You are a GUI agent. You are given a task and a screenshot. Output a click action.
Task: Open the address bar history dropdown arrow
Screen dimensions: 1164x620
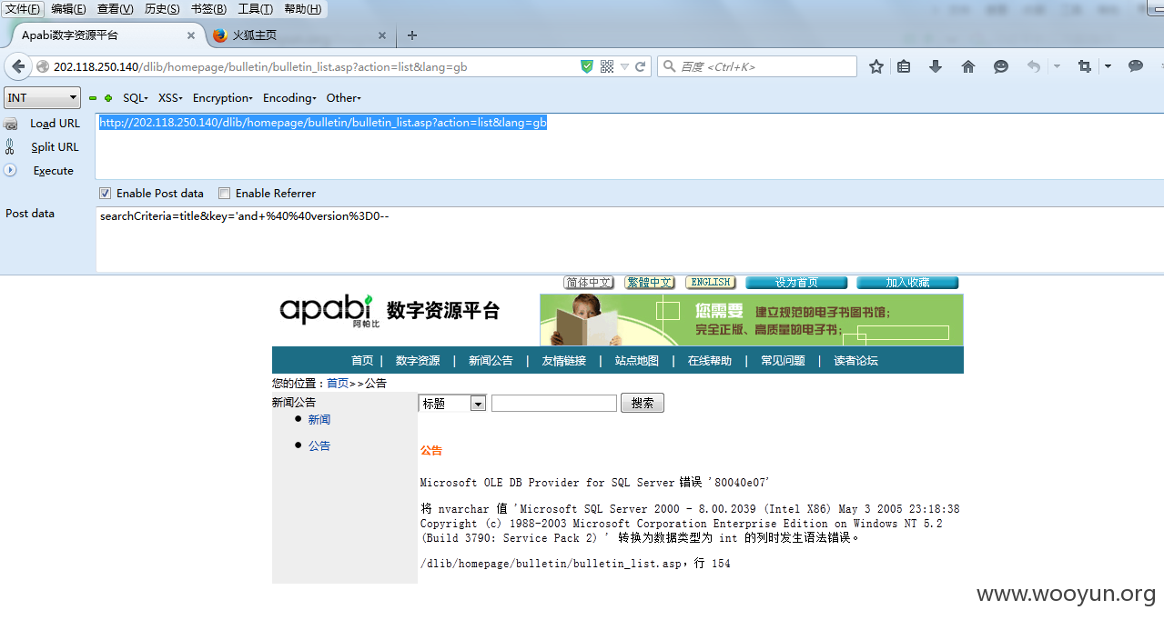pos(624,66)
